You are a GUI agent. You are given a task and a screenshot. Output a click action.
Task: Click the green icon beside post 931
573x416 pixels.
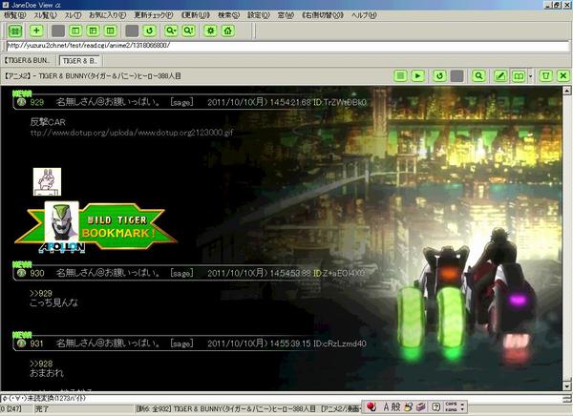21,343
